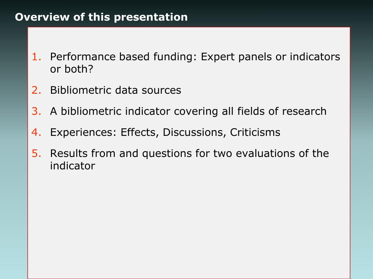This screenshot has width=373, height=279.
Task: Select the wrapped line 'or both?'
Action: 71,69
